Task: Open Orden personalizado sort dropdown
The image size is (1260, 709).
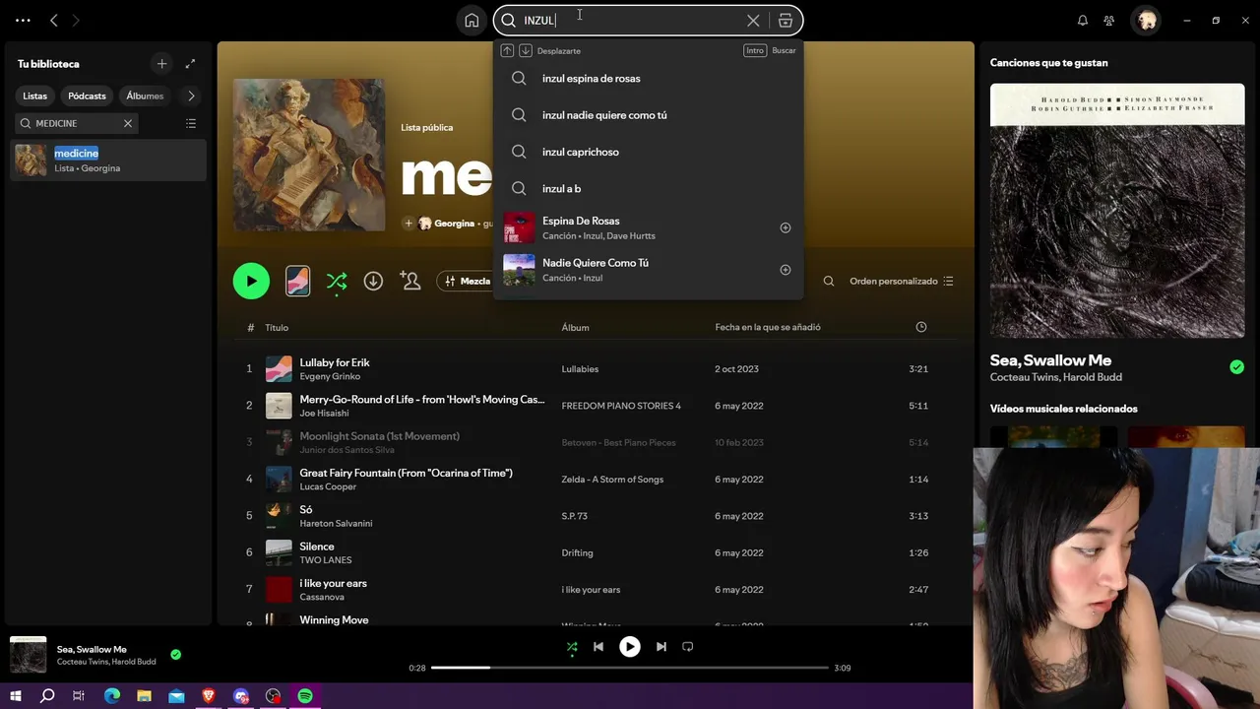Action: click(901, 282)
